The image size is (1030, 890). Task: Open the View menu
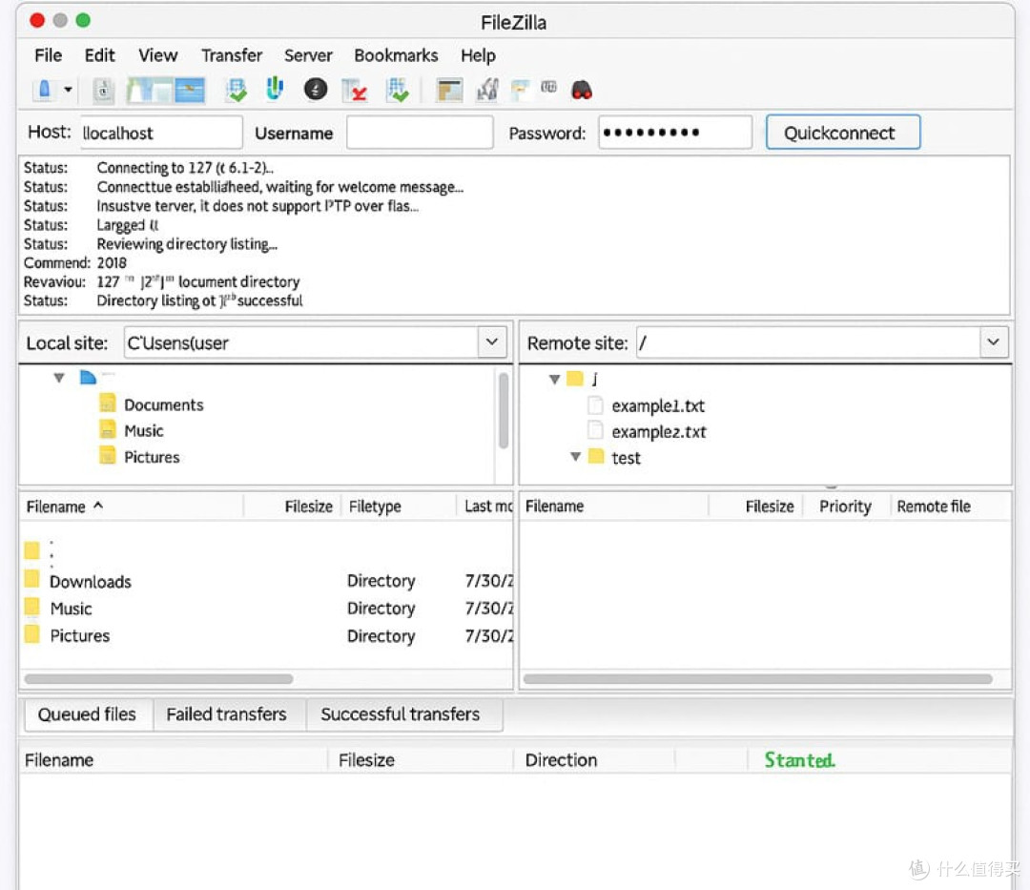pos(157,55)
